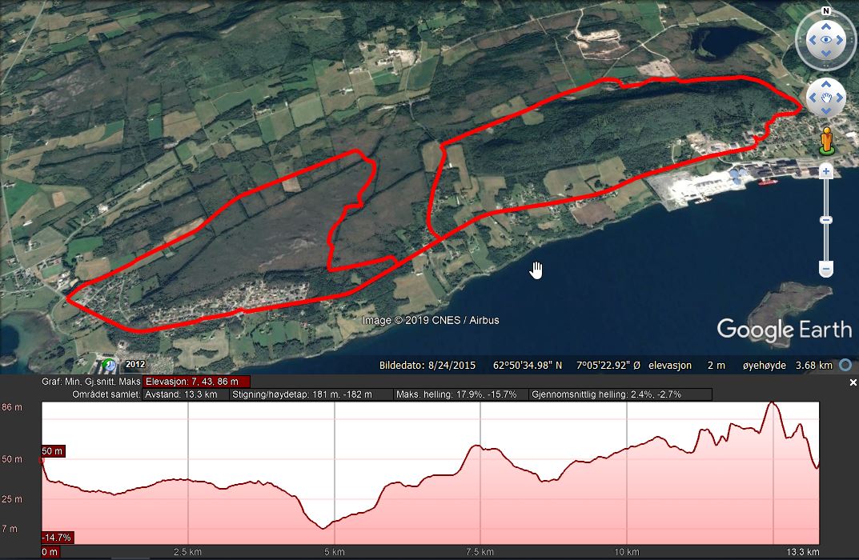Zoom out with the minus button
Screen dimensions: 859x560
[x=826, y=269]
